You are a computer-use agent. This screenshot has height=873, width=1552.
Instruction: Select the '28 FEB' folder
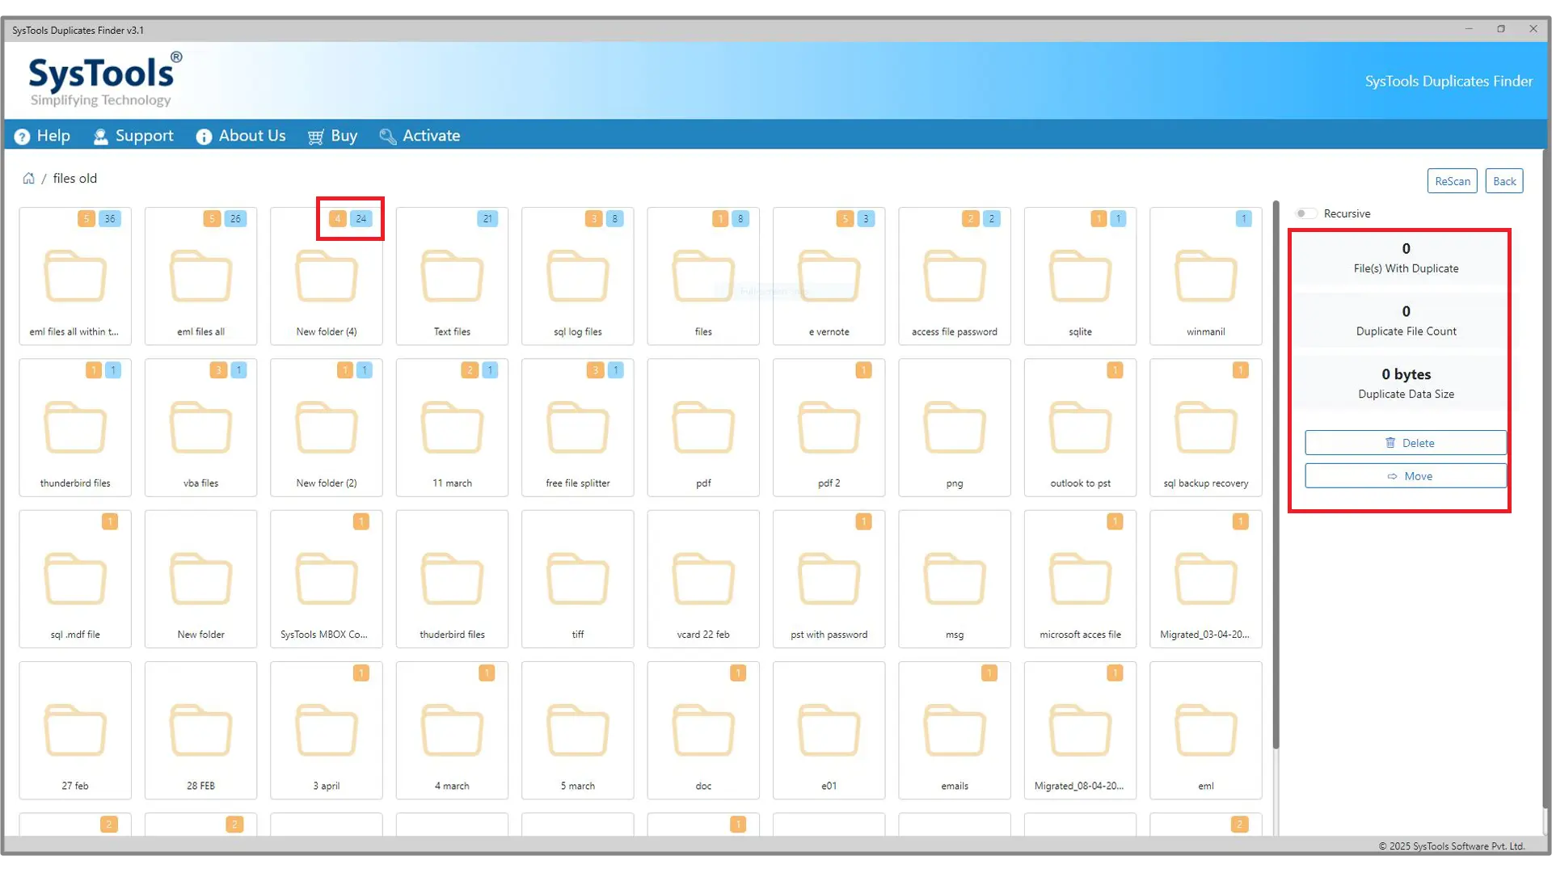click(200, 730)
